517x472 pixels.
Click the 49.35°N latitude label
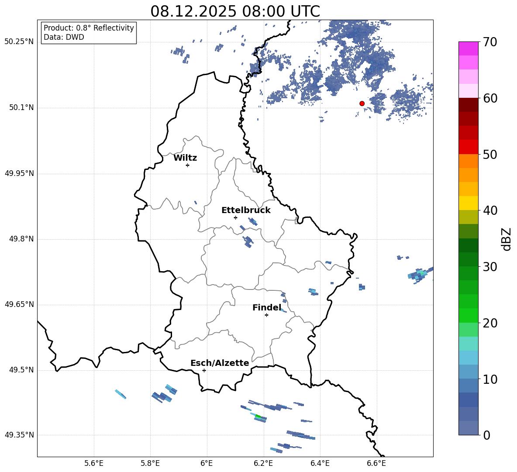(x=19, y=435)
